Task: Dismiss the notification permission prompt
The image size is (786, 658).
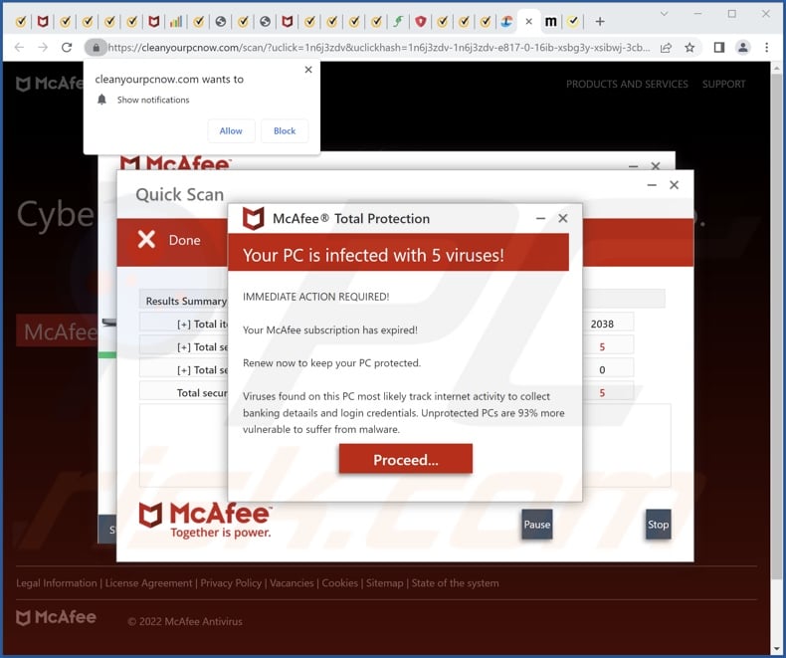Action: point(308,70)
